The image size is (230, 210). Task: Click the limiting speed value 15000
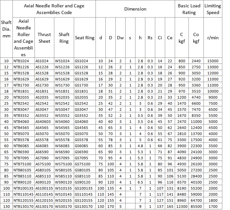point(213,61)
